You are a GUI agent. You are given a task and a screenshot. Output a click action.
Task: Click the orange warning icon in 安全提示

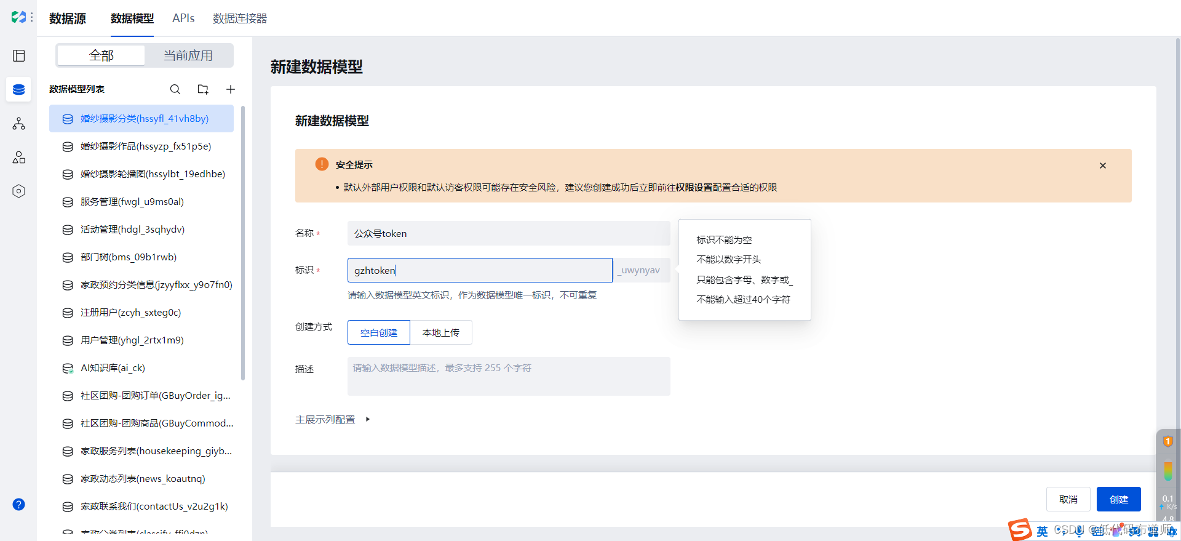pyautogui.click(x=322, y=164)
